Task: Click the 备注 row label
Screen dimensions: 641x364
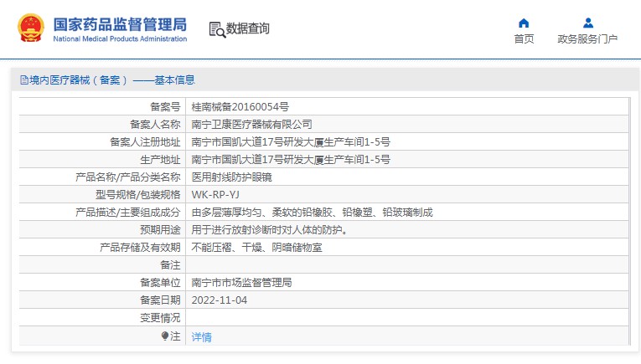Action: pyautogui.click(x=170, y=264)
